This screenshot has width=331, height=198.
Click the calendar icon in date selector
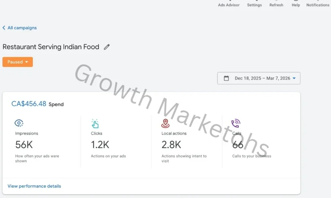(226, 78)
